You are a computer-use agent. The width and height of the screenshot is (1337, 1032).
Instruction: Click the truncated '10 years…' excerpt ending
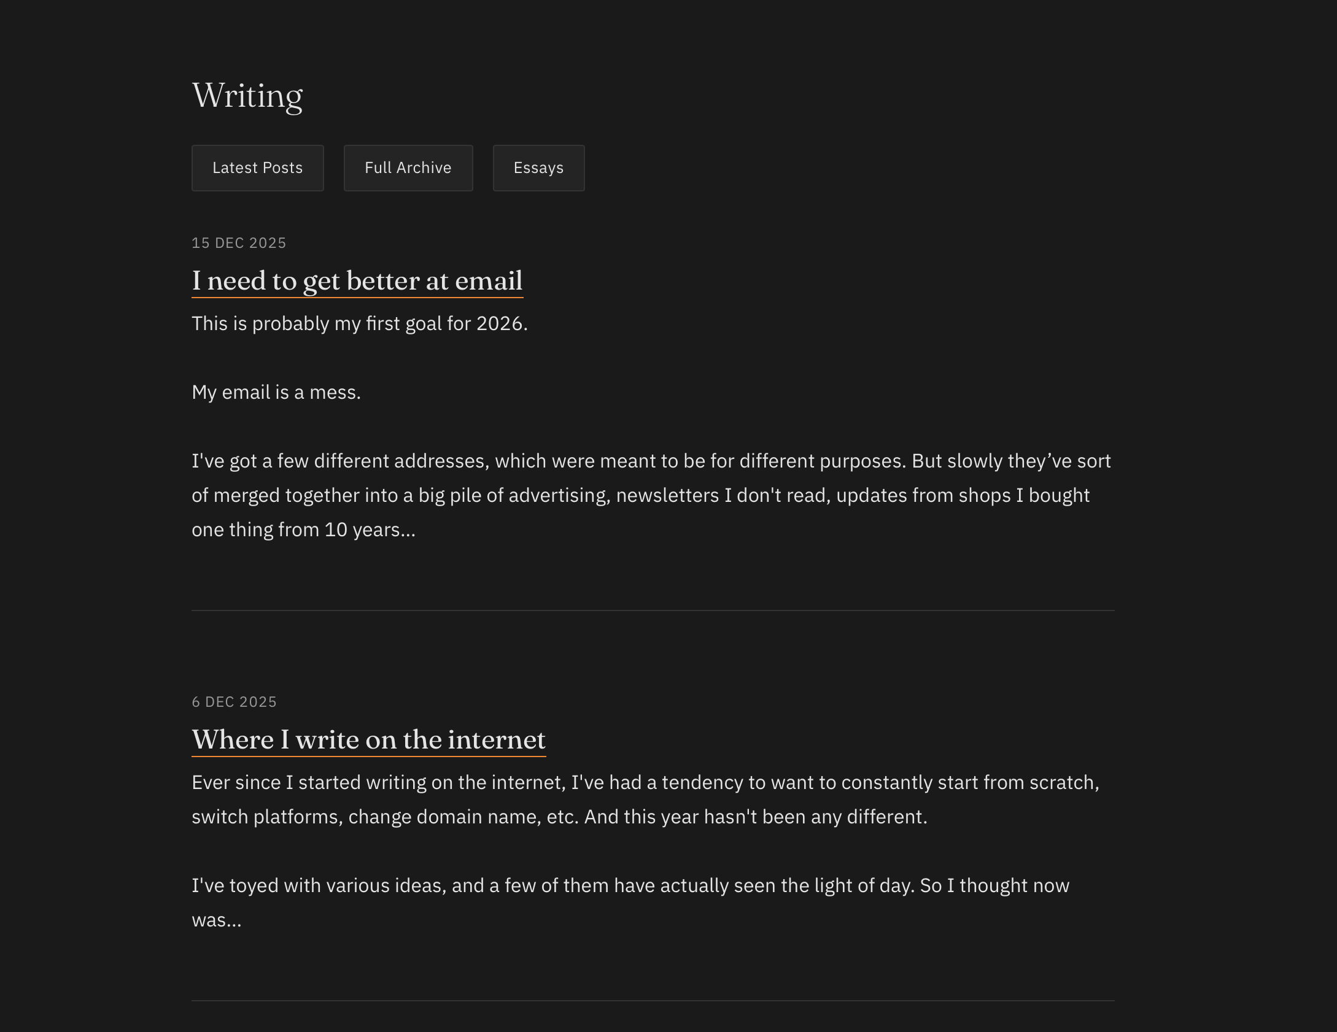pos(370,529)
